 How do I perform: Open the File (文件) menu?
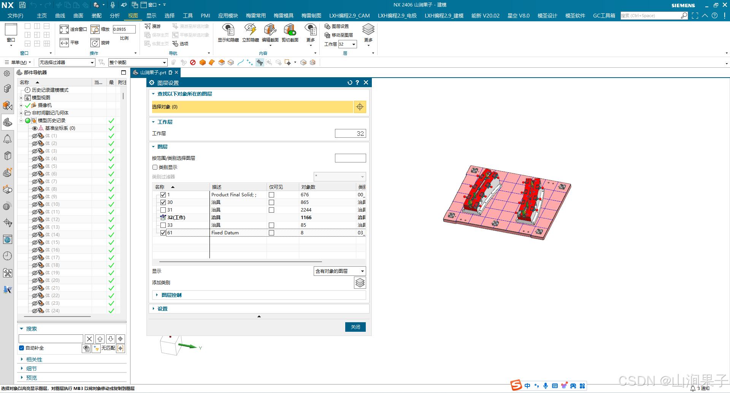(x=15, y=16)
